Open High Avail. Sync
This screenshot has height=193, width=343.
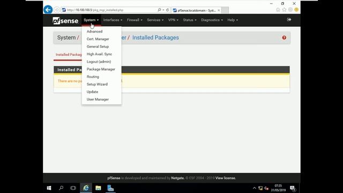pyautogui.click(x=99, y=54)
